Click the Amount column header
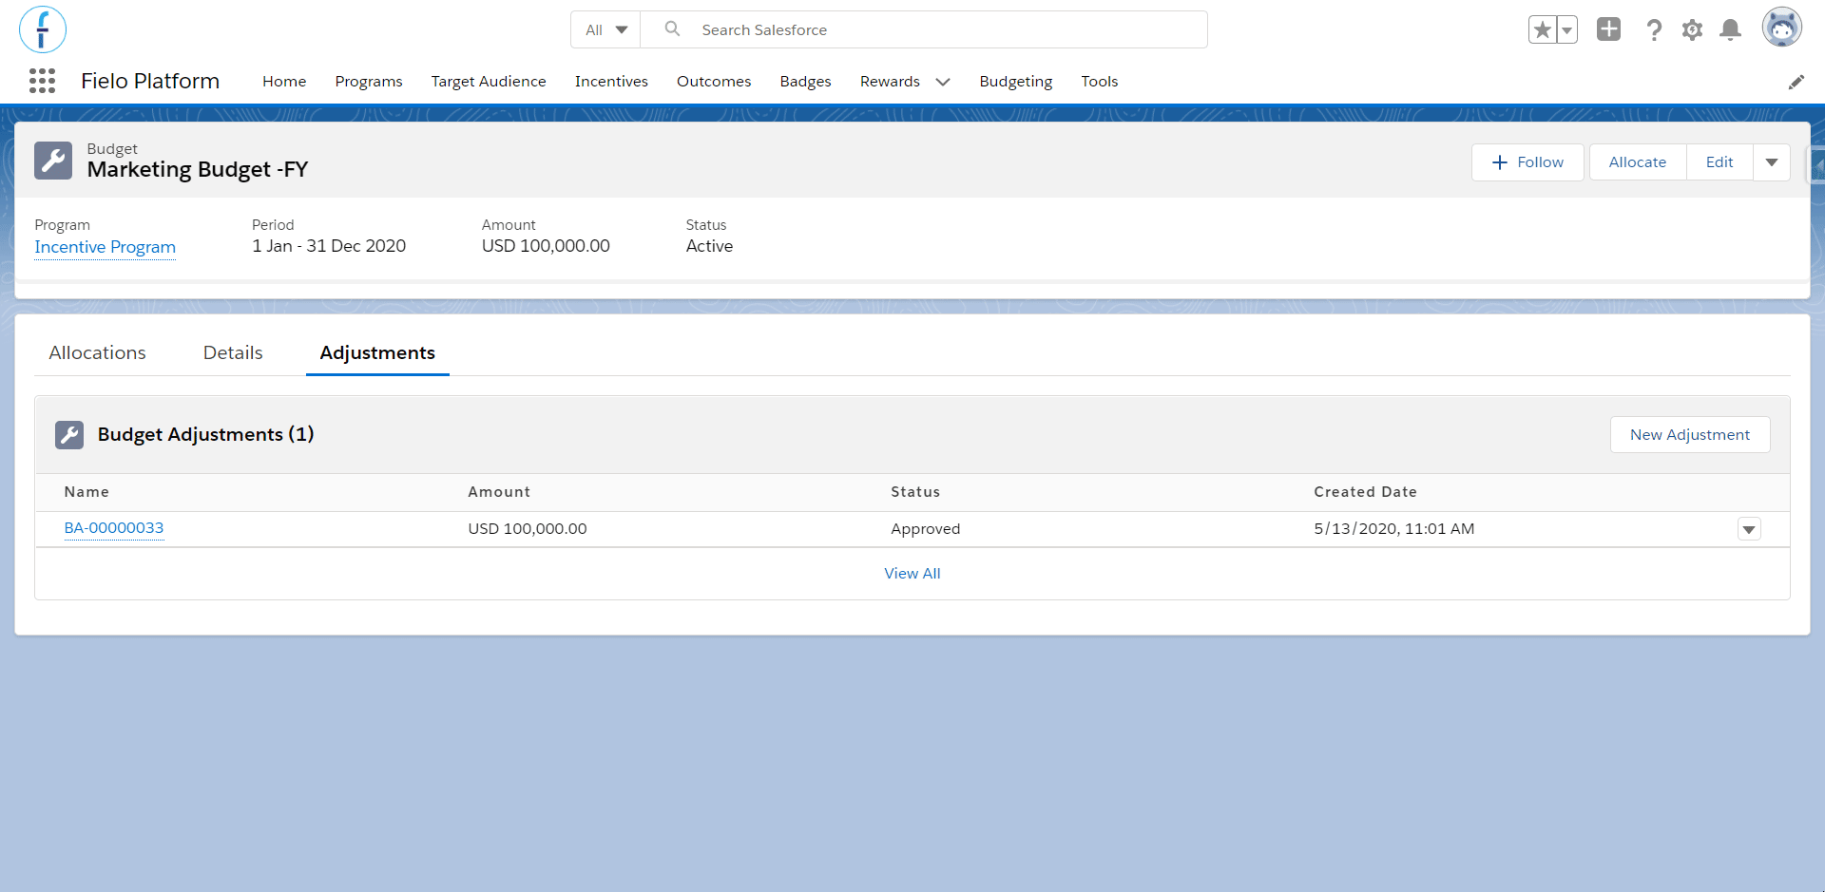The image size is (1825, 892). click(499, 492)
